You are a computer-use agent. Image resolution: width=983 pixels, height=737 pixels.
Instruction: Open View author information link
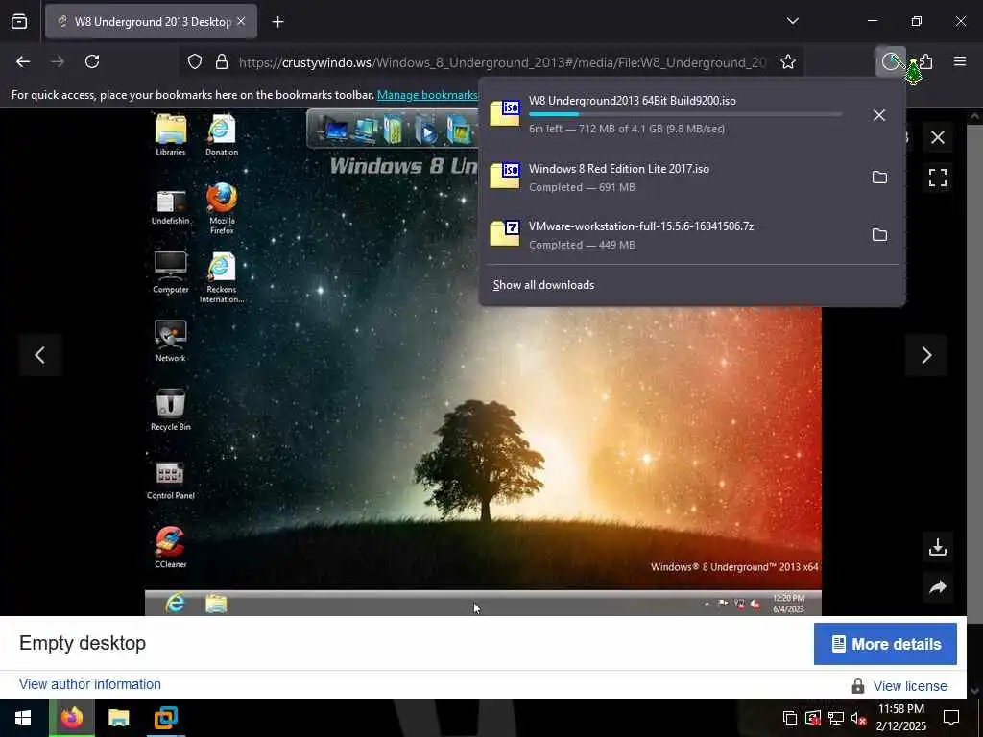[x=90, y=684]
